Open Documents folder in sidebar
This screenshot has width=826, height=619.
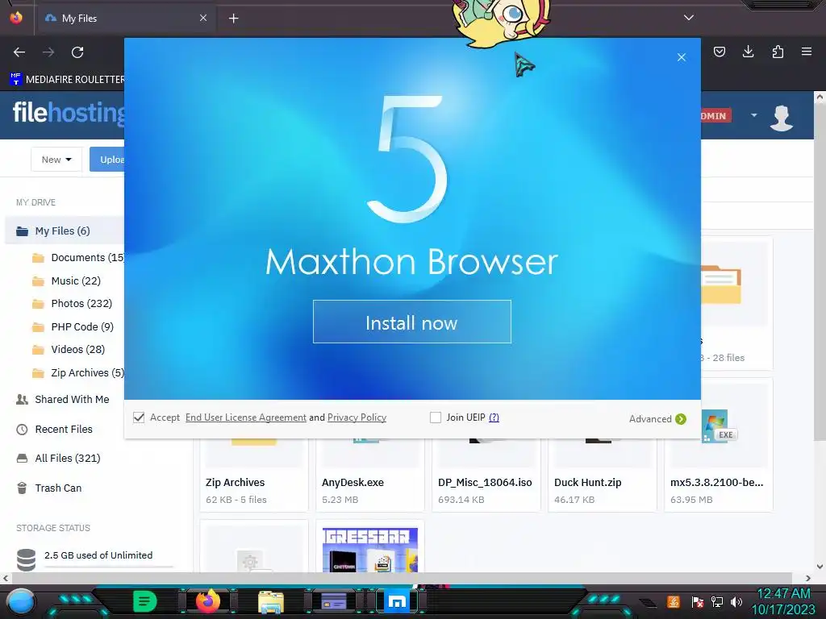click(78, 257)
